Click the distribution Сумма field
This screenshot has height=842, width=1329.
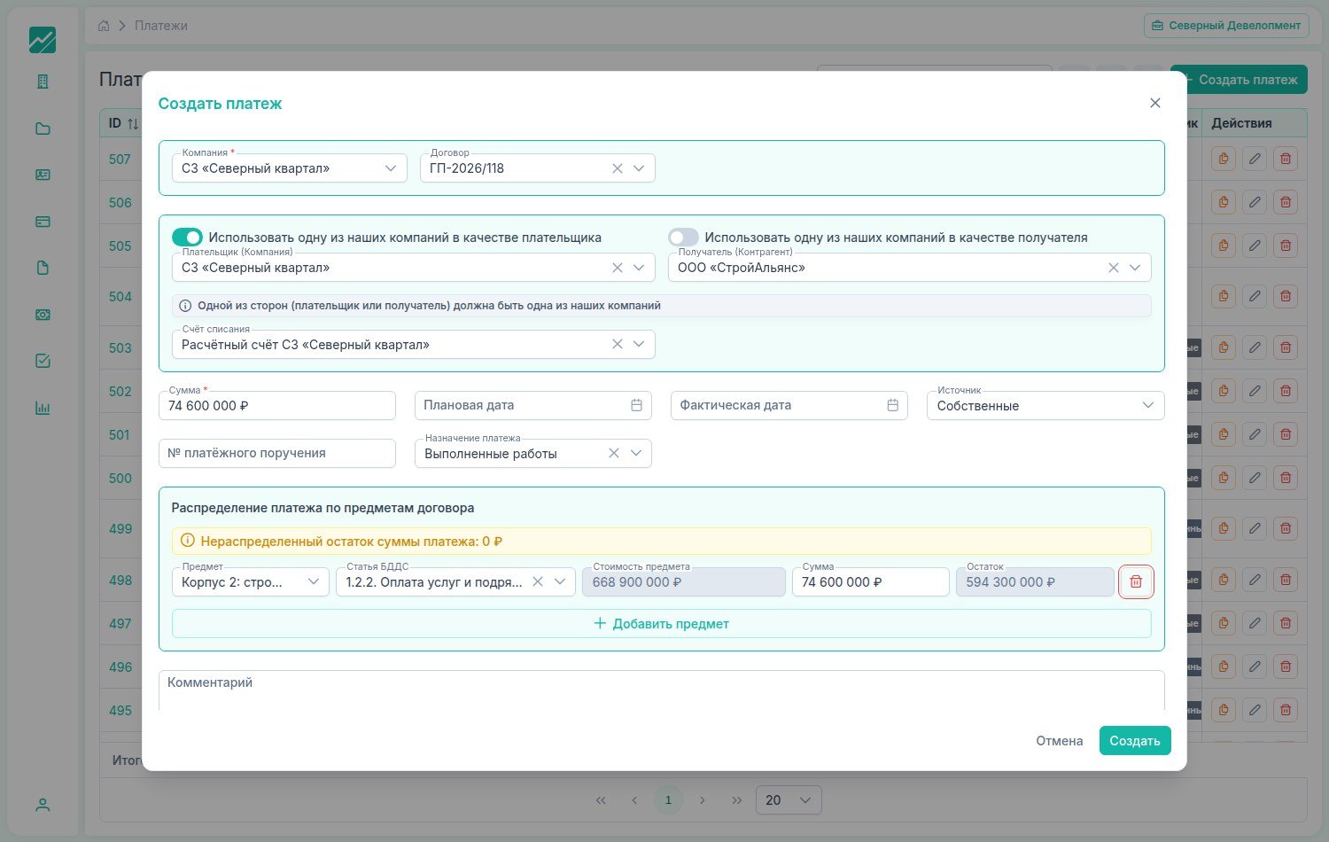click(870, 582)
